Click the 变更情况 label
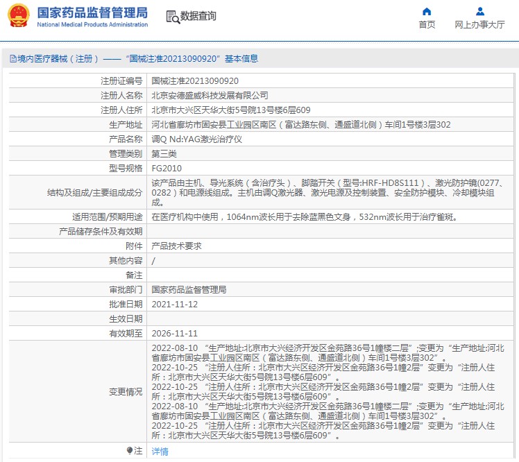The height and width of the screenshot is (462, 519). (x=126, y=392)
